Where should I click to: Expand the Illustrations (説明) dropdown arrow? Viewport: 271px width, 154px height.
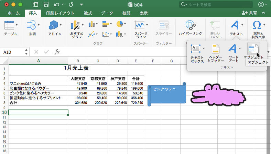click(39, 25)
